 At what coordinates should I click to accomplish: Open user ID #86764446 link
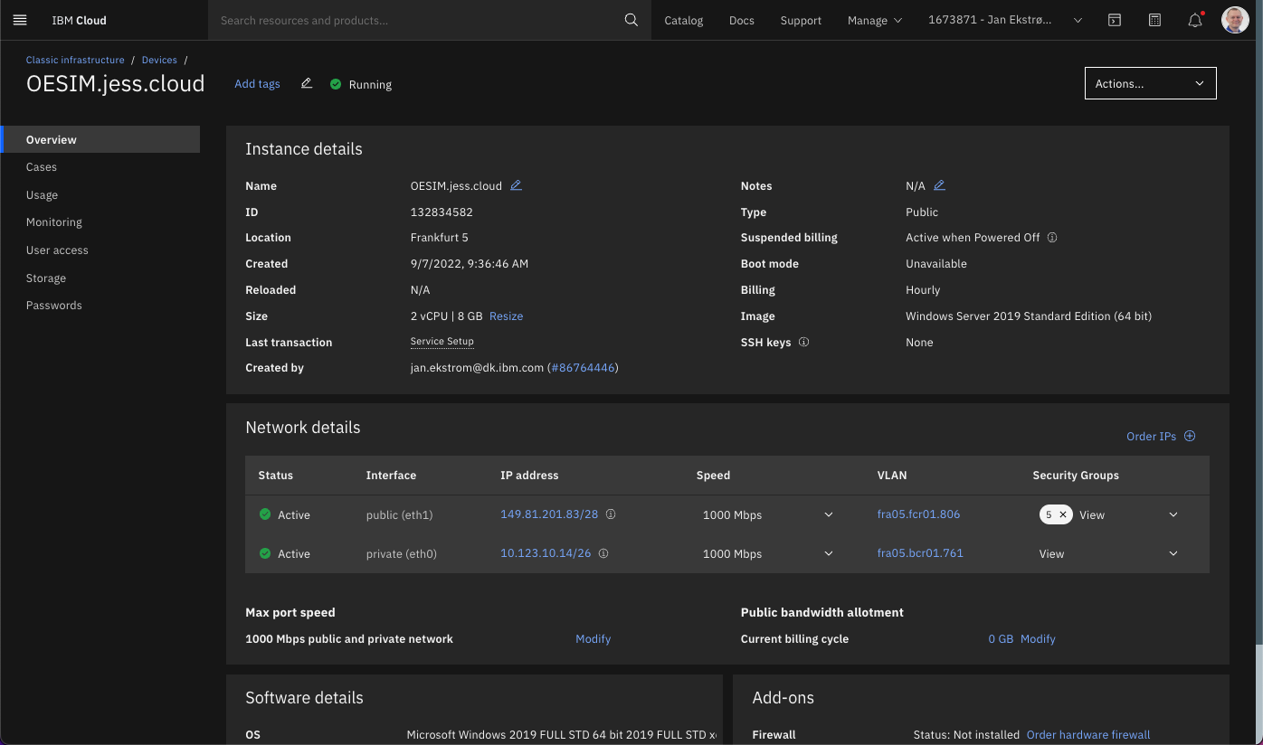click(x=583, y=368)
